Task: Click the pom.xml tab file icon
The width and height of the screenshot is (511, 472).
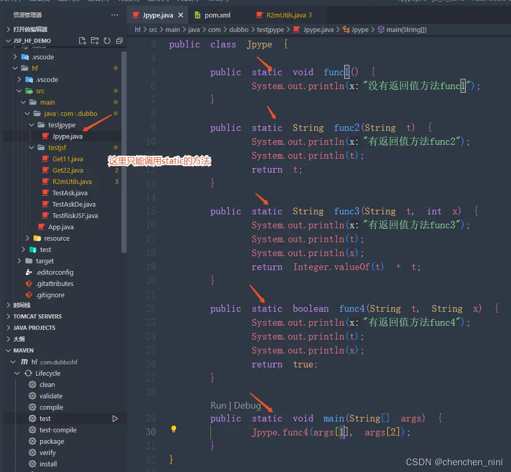Action: pyautogui.click(x=198, y=15)
